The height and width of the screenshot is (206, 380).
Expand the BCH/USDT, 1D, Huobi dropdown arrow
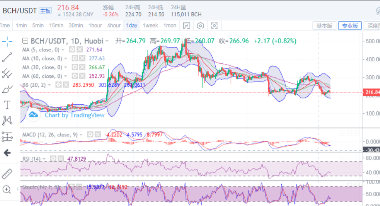(107, 41)
